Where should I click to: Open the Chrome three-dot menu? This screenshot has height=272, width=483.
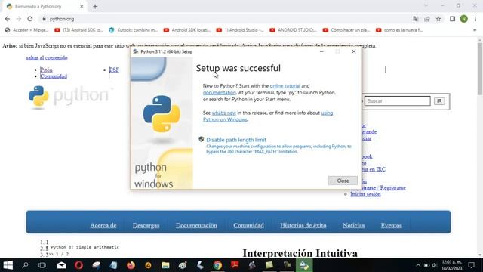475,19
